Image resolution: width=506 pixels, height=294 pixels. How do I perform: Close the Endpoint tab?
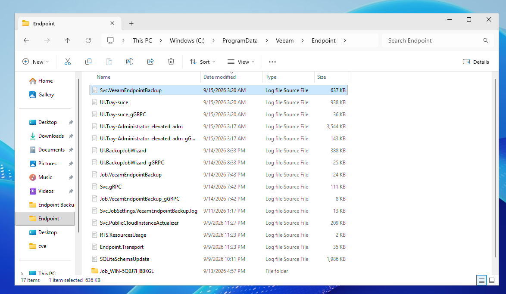pyautogui.click(x=112, y=23)
